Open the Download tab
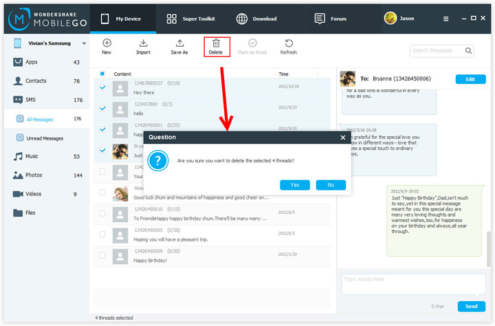The image size is (495, 326). [256, 19]
